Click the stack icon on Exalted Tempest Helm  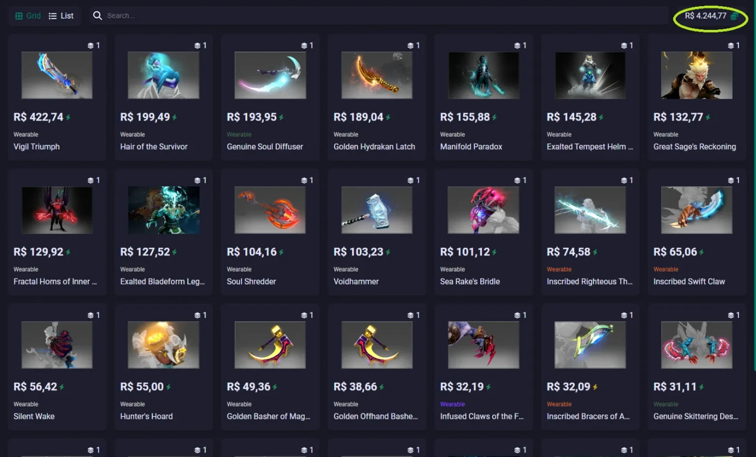click(x=624, y=46)
